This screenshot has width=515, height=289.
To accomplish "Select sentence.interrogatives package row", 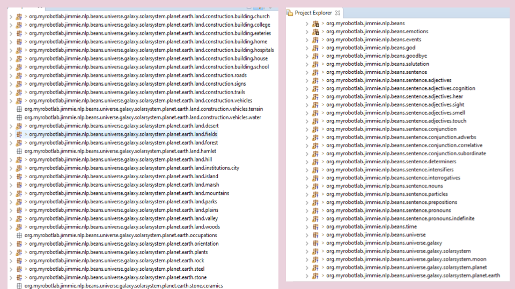I will [393, 178].
